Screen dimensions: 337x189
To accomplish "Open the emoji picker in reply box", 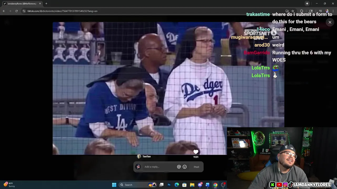I will (x=185, y=167).
